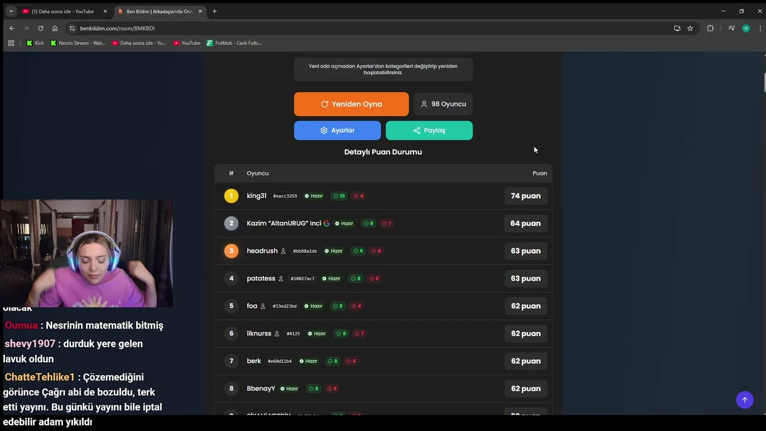766x431 pixels.
Task: Click the gold rank 1 medal
Action: [x=231, y=196]
